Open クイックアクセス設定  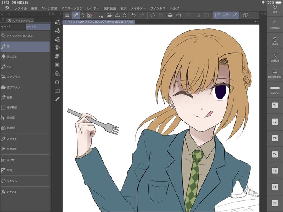25,35
